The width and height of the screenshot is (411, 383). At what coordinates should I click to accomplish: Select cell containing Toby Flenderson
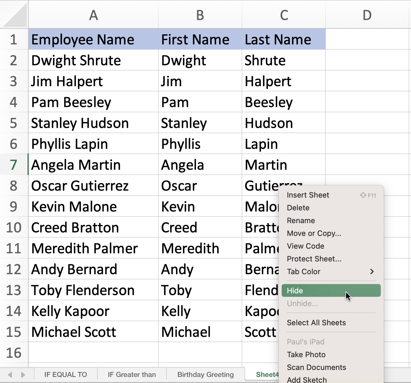point(93,290)
